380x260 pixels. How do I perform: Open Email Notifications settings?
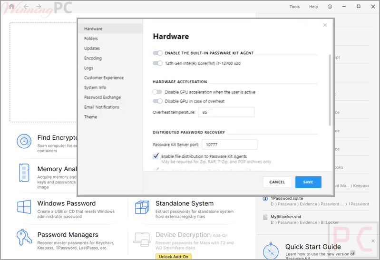pyautogui.click(x=102, y=107)
